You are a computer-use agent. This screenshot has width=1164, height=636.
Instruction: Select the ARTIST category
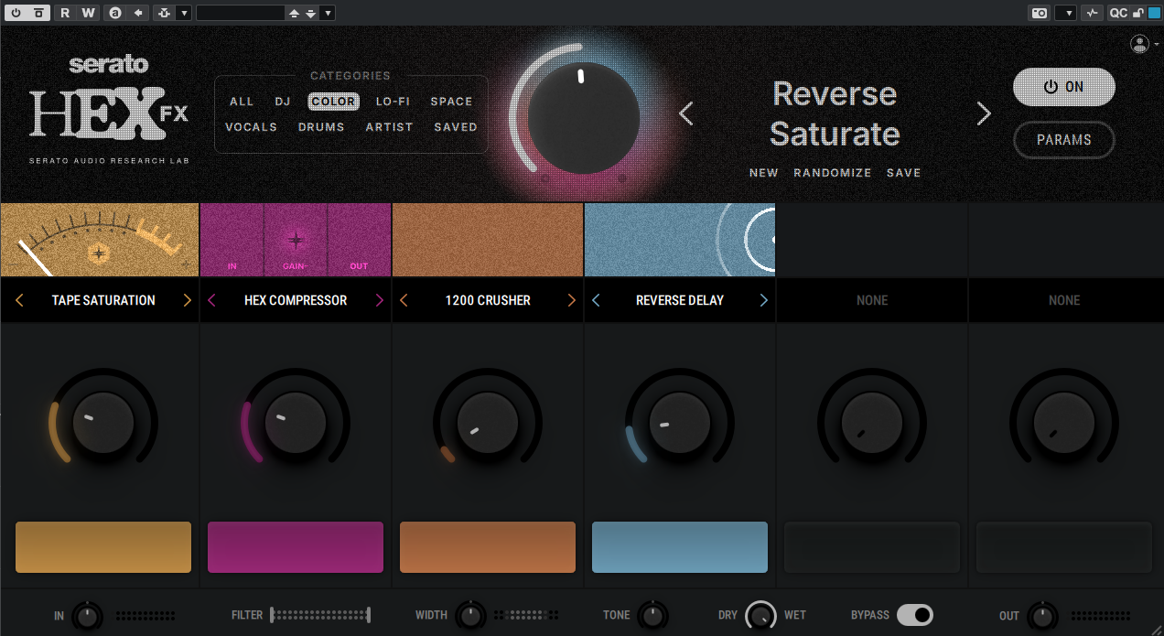click(x=390, y=127)
